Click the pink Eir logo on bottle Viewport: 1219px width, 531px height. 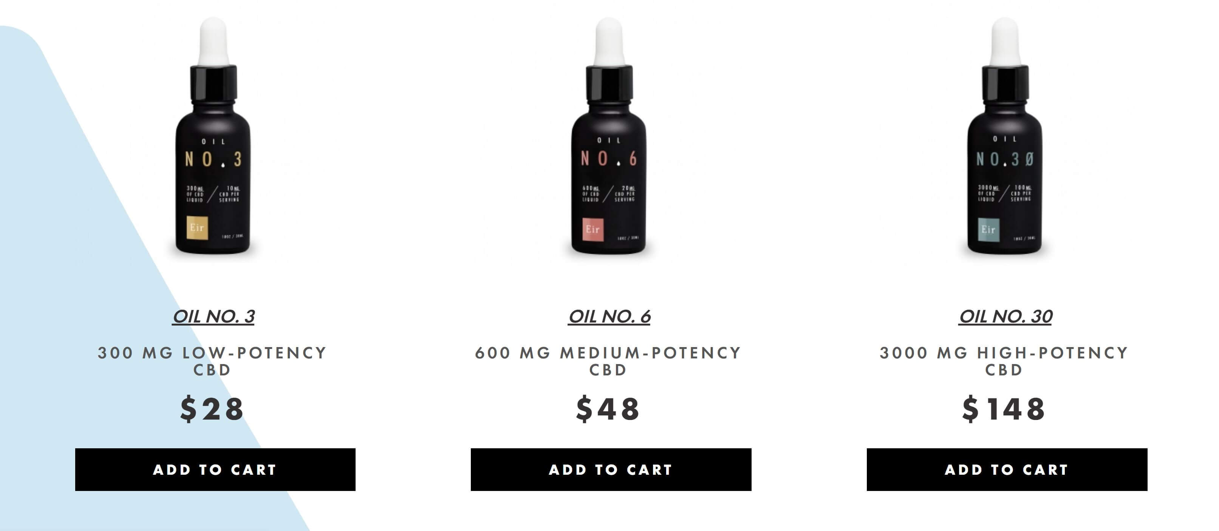pyautogui.click(x=593, y=229)
